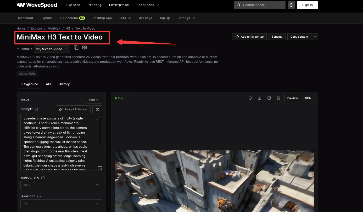Viewport: 363px width, 212px height.
Task: Expand the Resources menu in the header
Action: coord(148,5)
